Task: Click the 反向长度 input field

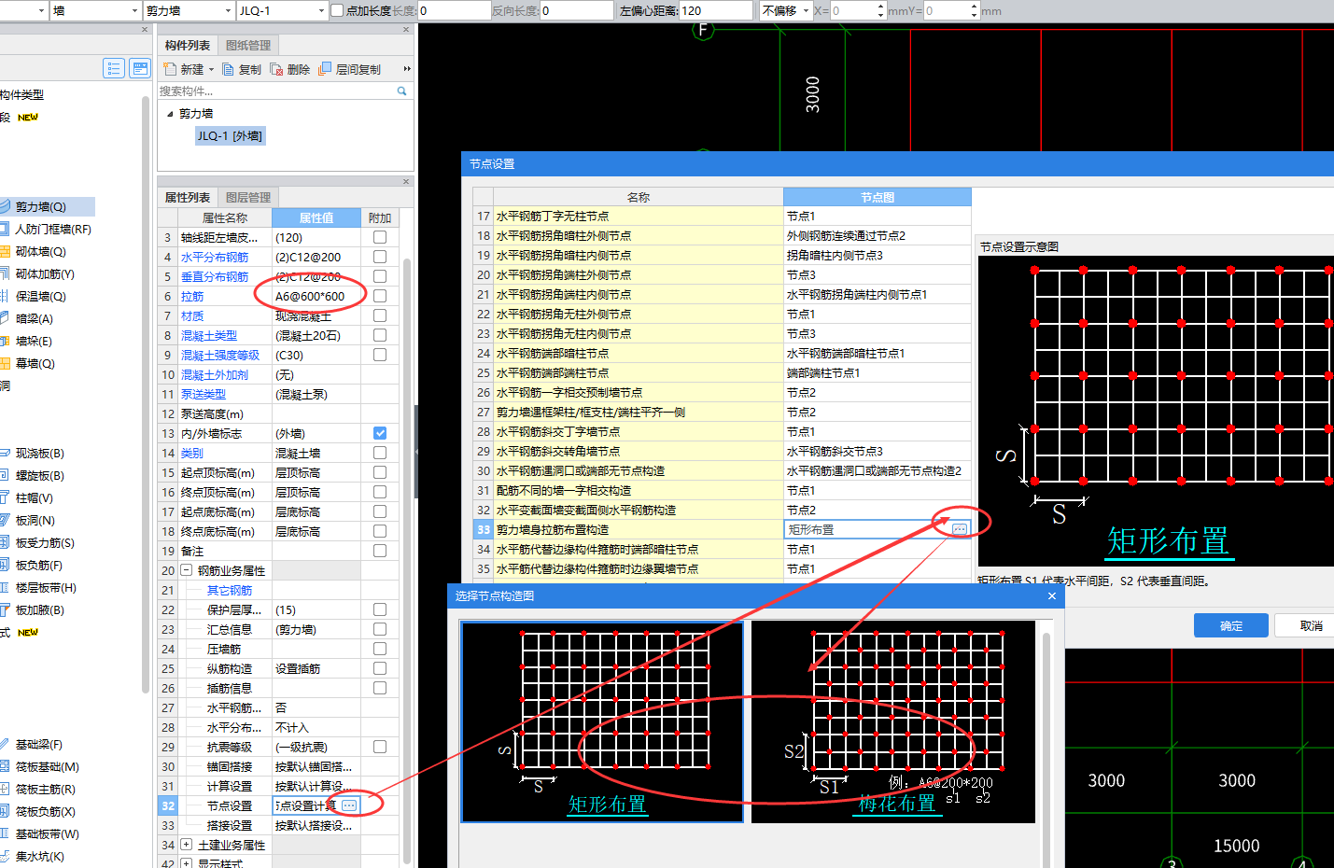Action: [x=577, y=11]
